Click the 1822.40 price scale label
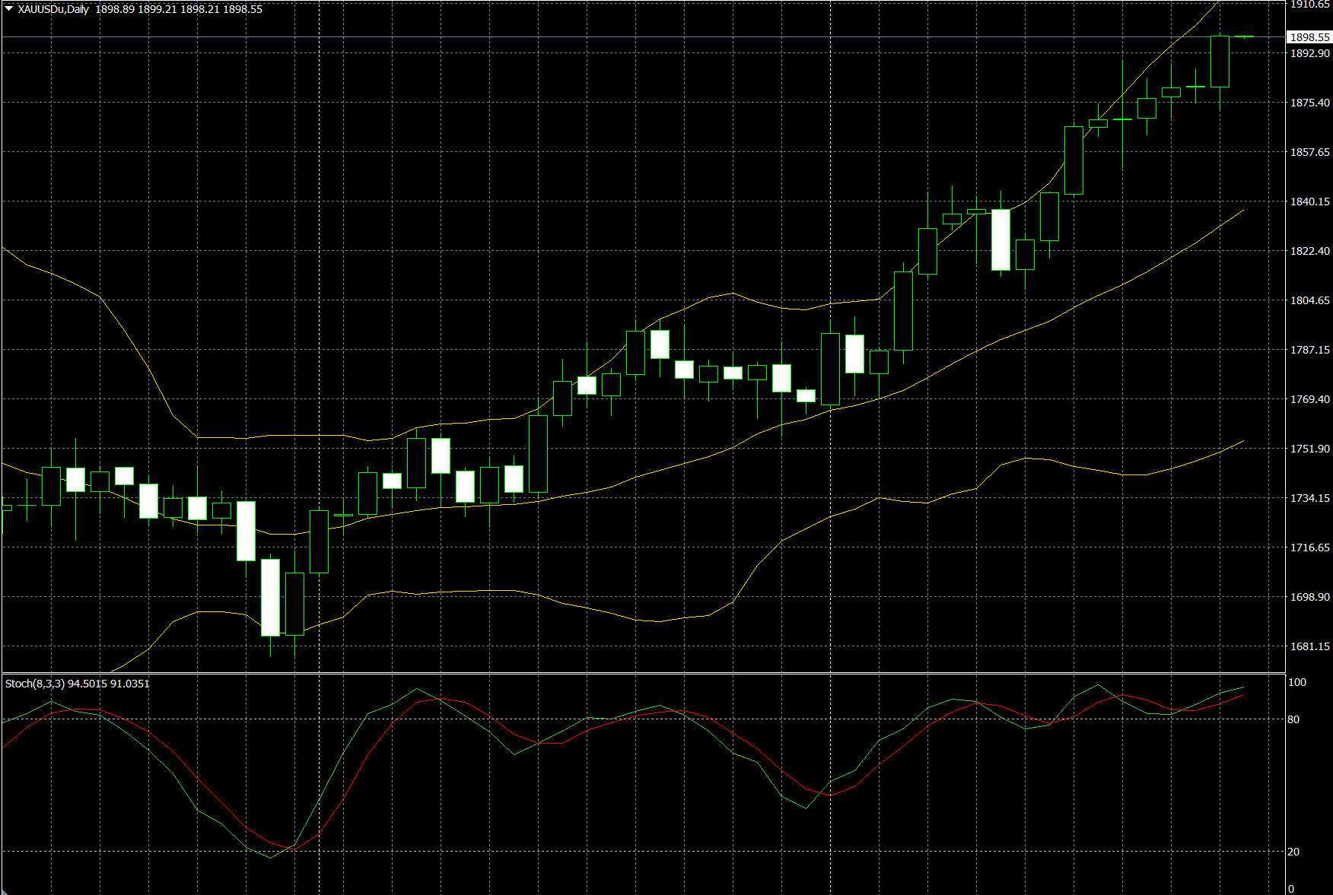Screen dimensions: 1333x895 pyautogui.click(x=1310, y=251)
